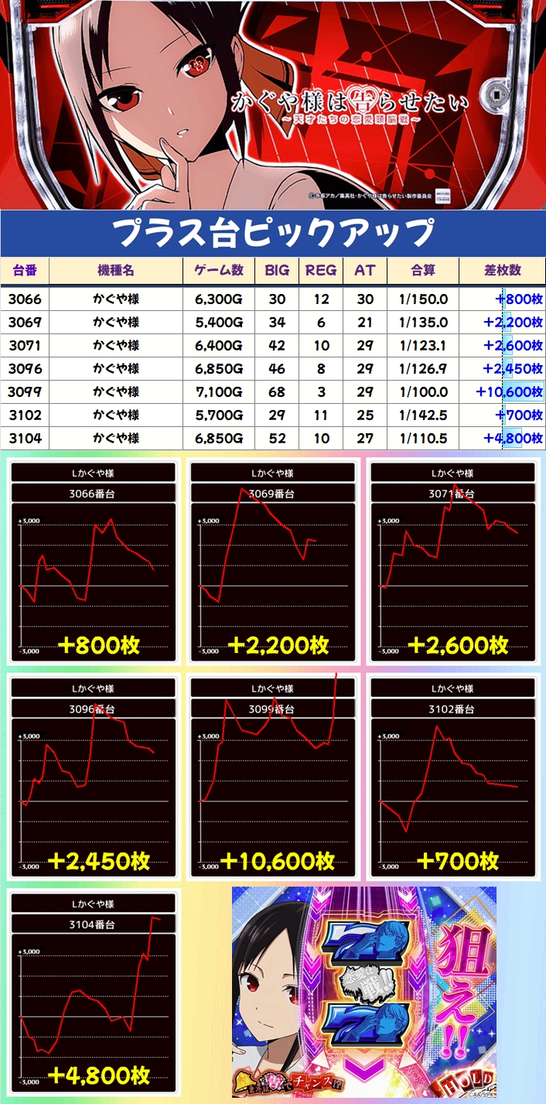Click the かぐや様は告らせたい title logo
Screen dimensions: 546x1104
(350, 104)
